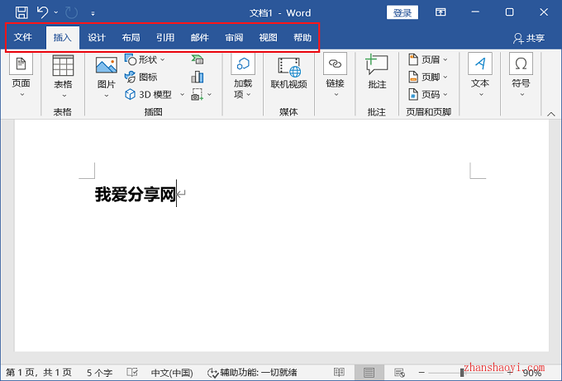
Task: Insert a SmartArt graphic
Action: 198,59
